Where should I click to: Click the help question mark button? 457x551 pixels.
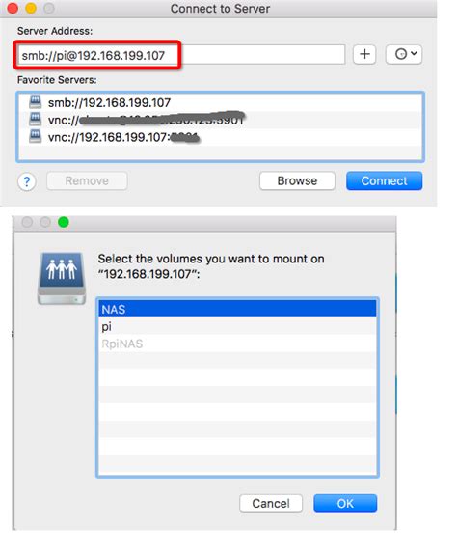click(27, 181)
